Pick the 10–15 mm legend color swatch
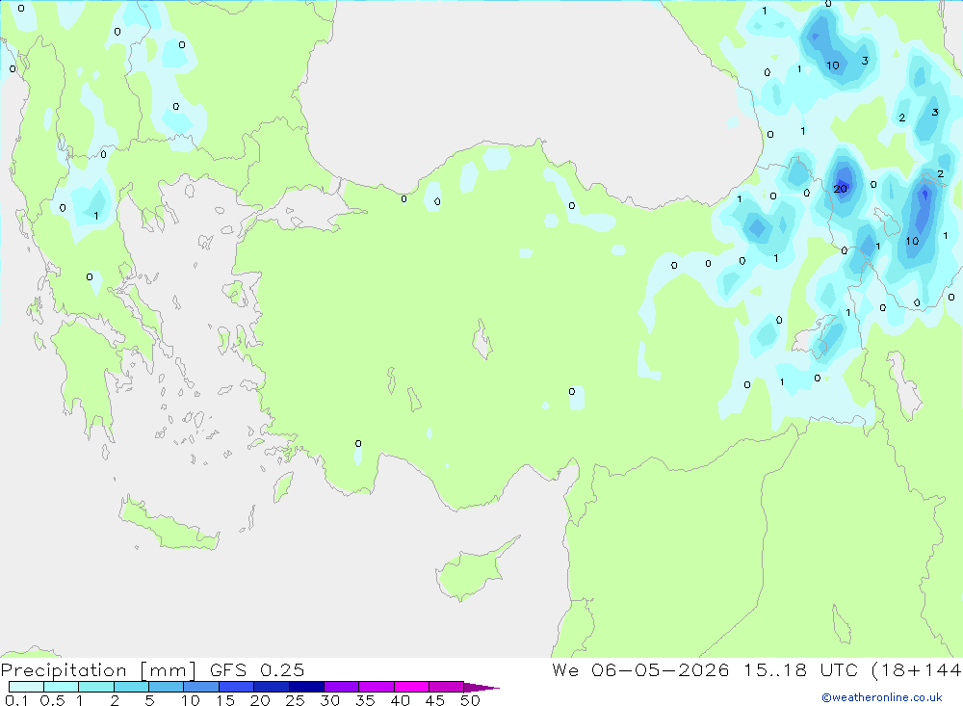This screenshot has height=706, width=963. point(201,687)
